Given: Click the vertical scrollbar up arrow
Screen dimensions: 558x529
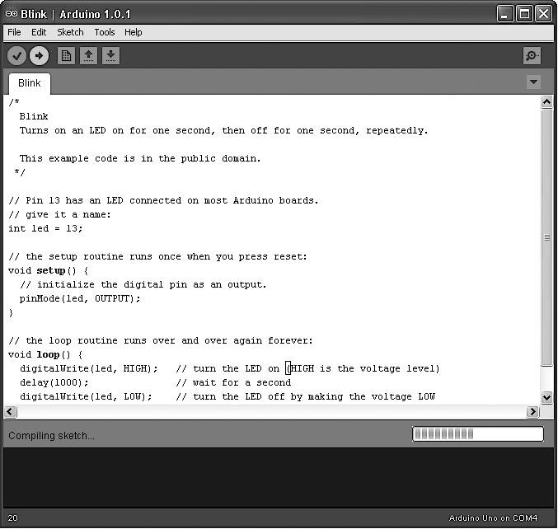Looking at the screenshot, I should pyautogui.click(x=546, y=102).
